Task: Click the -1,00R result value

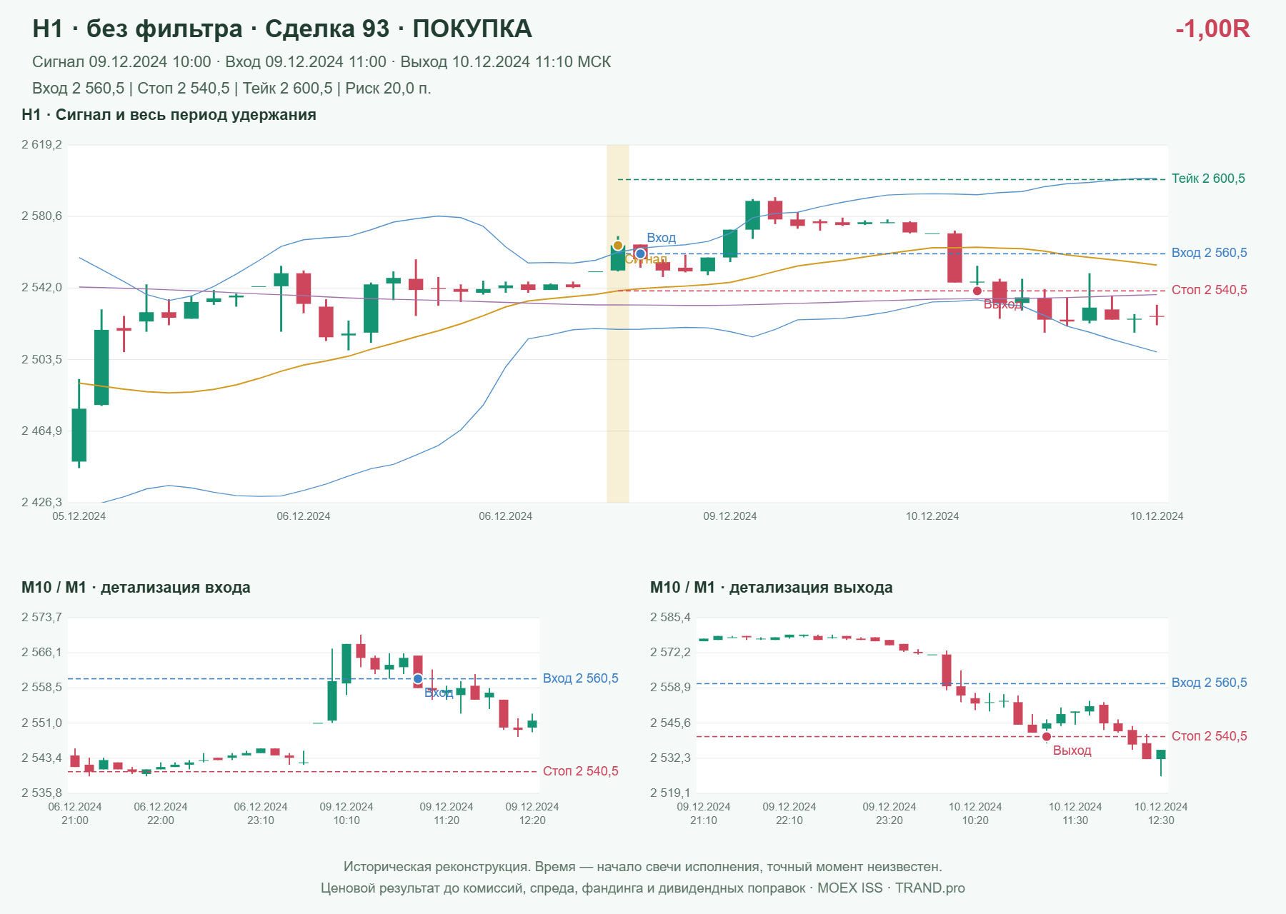Action: [1212, 29]
